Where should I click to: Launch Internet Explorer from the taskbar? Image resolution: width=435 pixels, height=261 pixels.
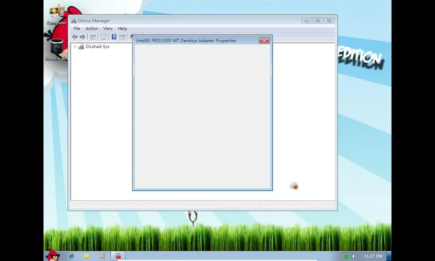pyautogui.click(x=71, y=256)
